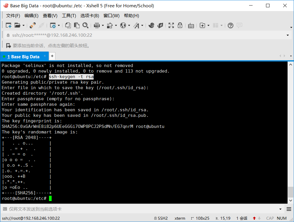This screenshot has height=222, width=294.
Task: Open the compose bar hamburger menu
Action: pyautogui.click(x=289, y=209)
